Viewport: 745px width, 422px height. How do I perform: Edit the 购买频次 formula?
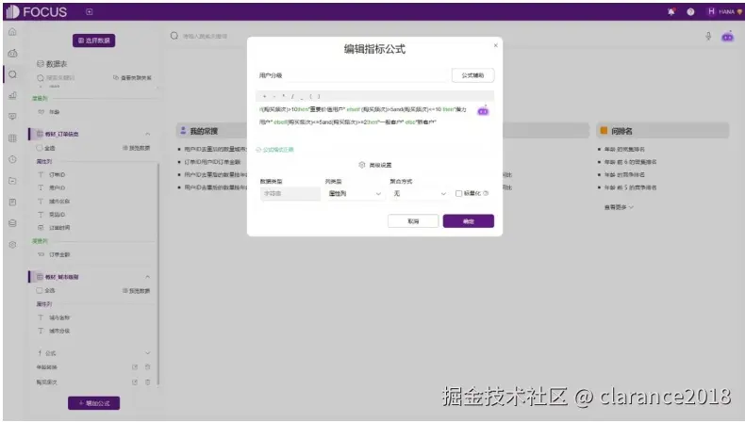pos(135,382)
